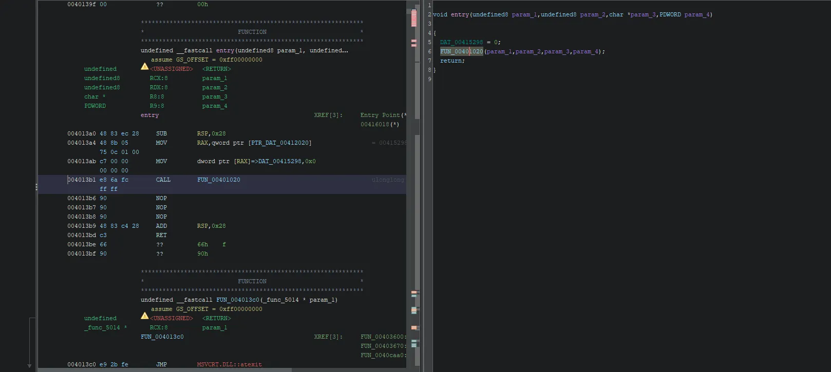Click FUN_00401020 in the decompiler view
The width and height of the screenshot is (831, 372).
(461, 52)
